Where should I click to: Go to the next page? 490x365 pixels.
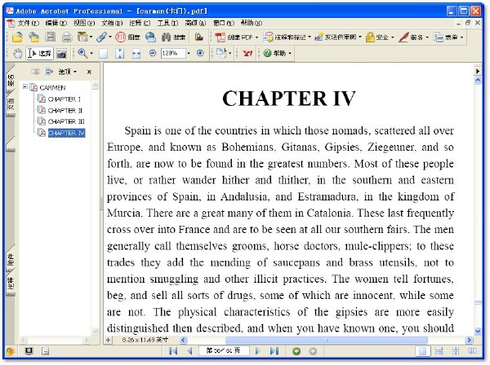(x=257, y=351)
